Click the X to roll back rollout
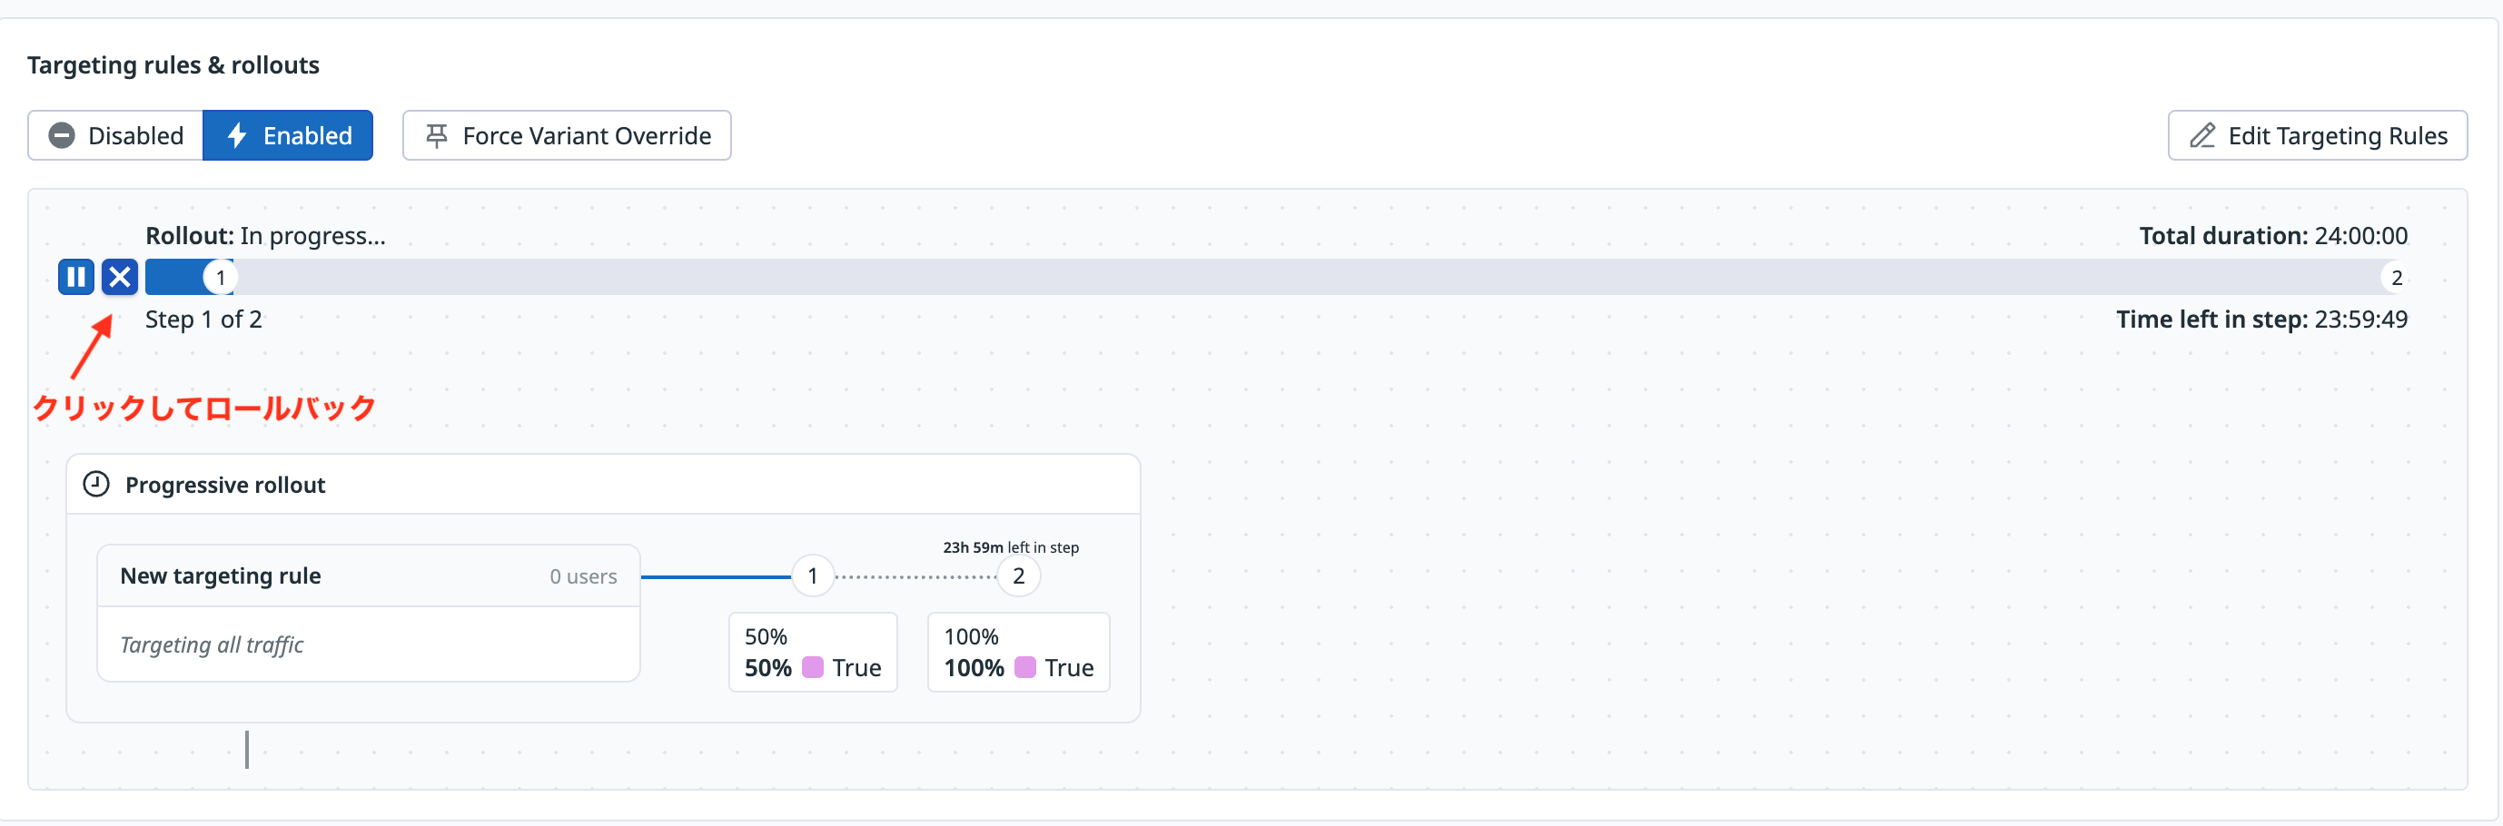The height and width of the screenshot is (826, 2503). [x=120, y=278]
